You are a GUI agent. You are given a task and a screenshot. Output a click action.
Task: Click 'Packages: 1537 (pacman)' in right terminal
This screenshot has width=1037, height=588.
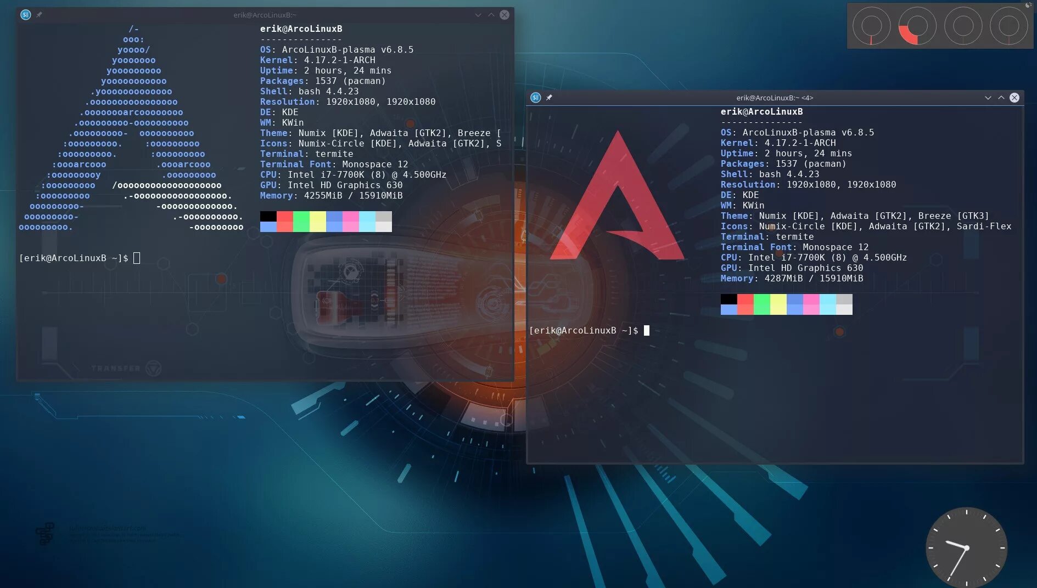coord(784,163)
